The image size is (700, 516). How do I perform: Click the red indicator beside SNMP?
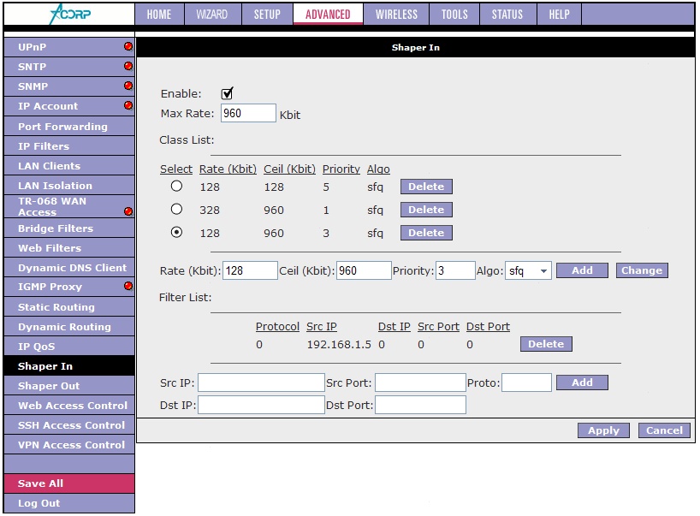[128, 86]
